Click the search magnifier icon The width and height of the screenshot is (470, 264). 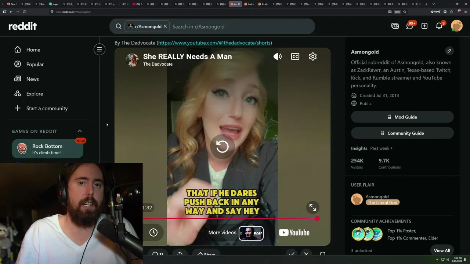[119, 26]
